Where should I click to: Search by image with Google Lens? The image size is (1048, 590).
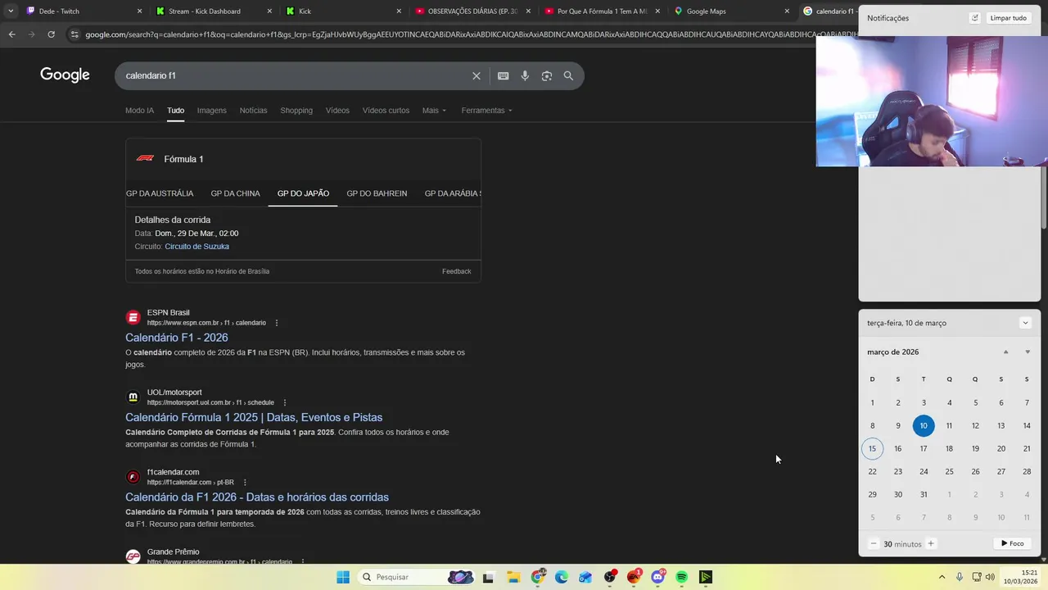tap(546, 75)
